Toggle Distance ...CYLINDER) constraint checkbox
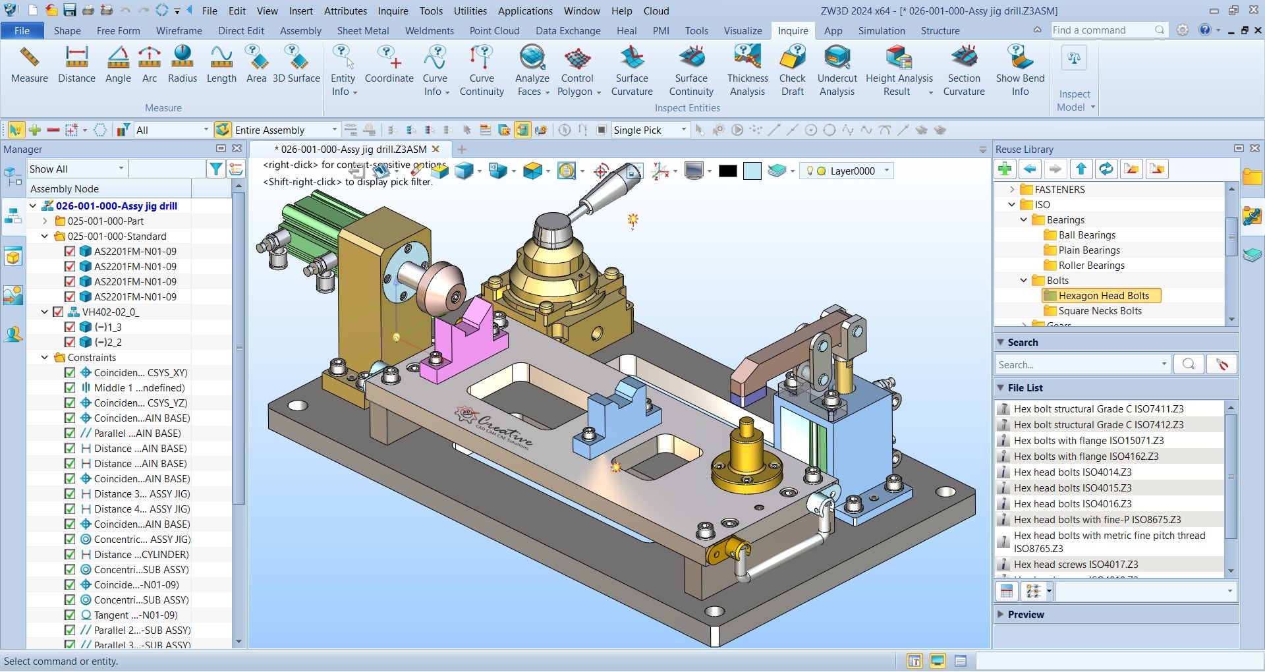Screen dimensions: 1265x672 tap(70, 554)
